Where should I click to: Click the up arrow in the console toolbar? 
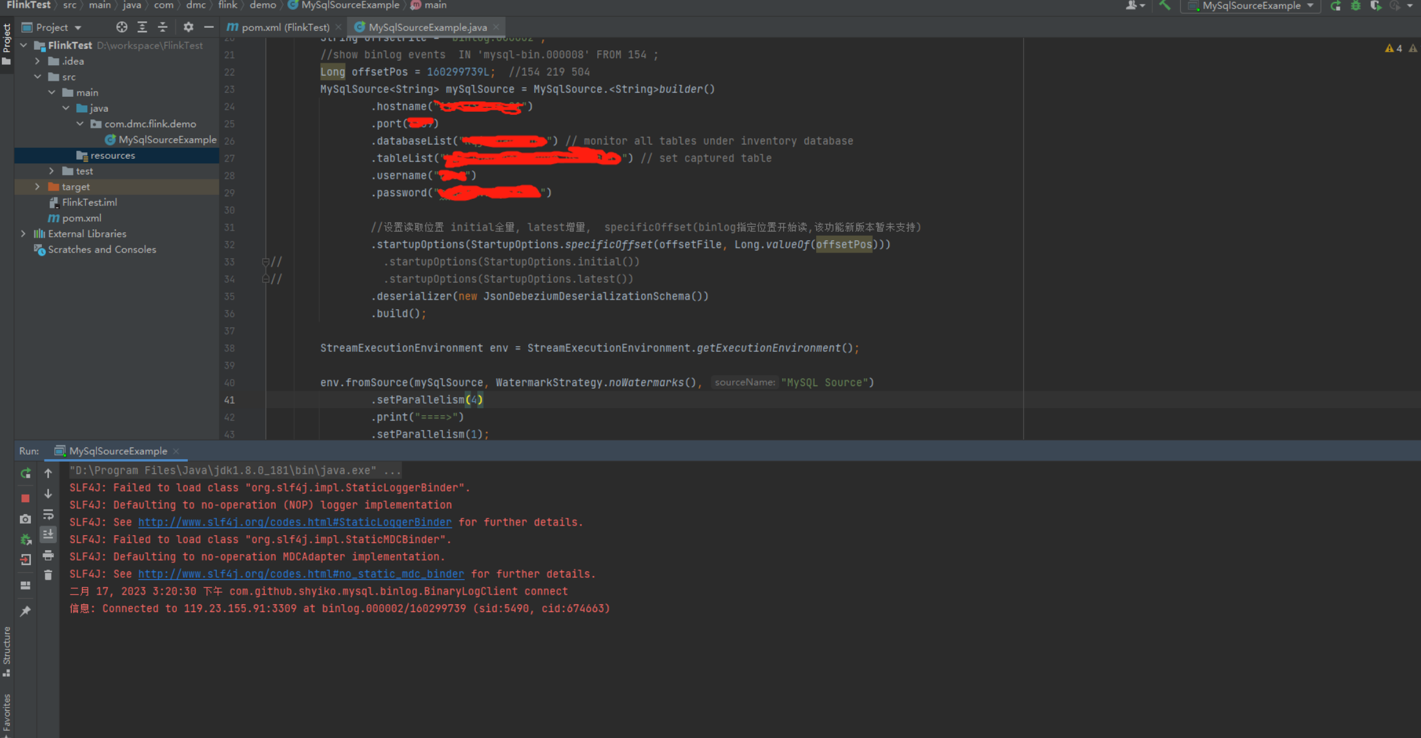(x=48, y=473)
